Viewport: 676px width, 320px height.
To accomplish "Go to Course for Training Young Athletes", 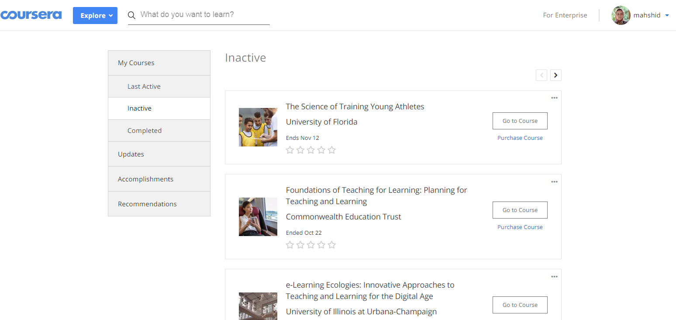I will click(x=520, y=121).
